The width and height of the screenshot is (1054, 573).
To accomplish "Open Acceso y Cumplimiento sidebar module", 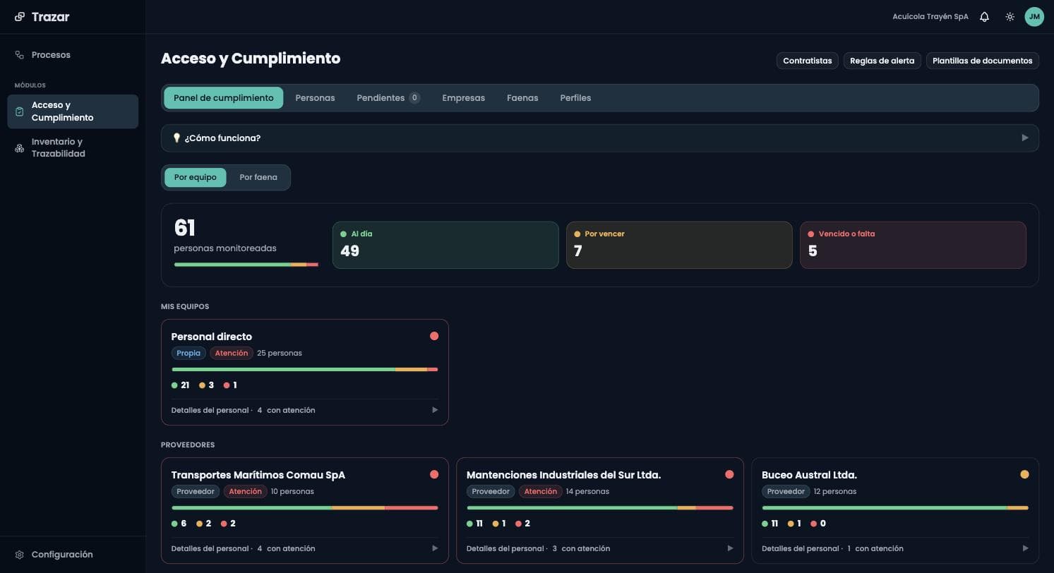I will pos(73,111).
